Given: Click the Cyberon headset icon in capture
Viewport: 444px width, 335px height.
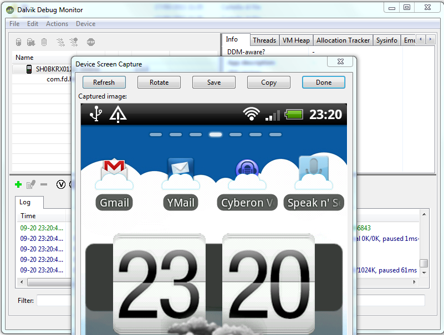Looking at the screenshot, I should (247, 174).
